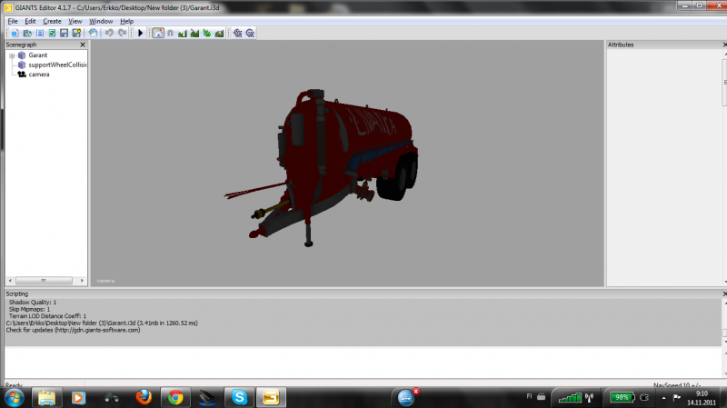Start the scene with the black Play button
The width and height of the screenshot is (727, 408).
point(141,33)
